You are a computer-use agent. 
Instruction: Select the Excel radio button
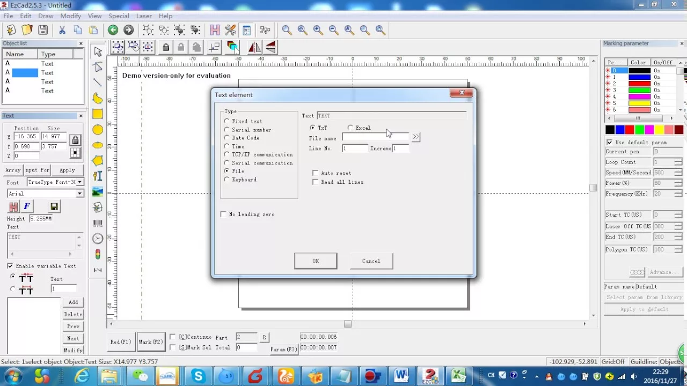coord(350,128)
